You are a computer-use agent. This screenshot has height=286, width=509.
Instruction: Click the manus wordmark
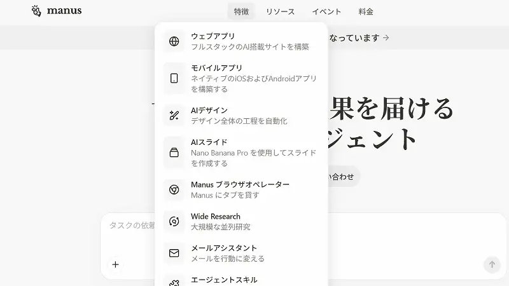64,11
